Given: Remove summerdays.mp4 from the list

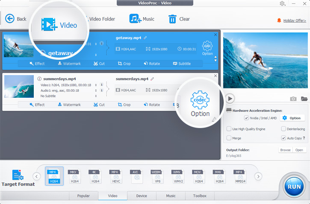Looking at the screenshot, I should 216,76.
